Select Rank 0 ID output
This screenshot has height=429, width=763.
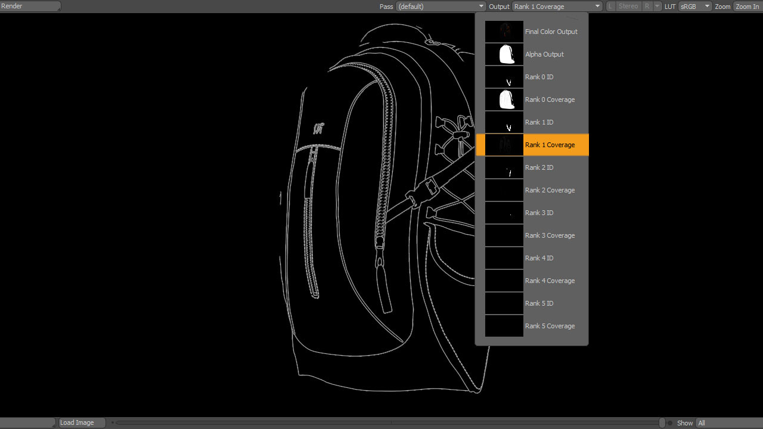[x=539, y=77]
